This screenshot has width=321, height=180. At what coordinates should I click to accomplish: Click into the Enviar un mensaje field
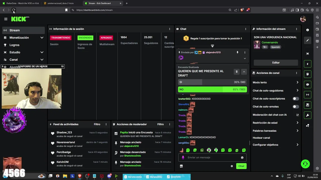(212, 157)
